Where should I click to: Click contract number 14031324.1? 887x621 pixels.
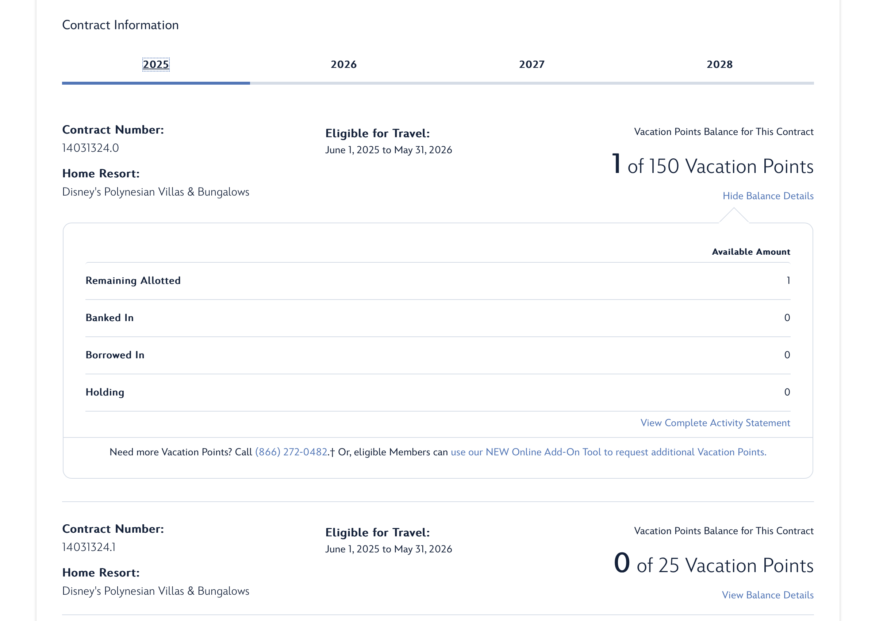(89, 547)
